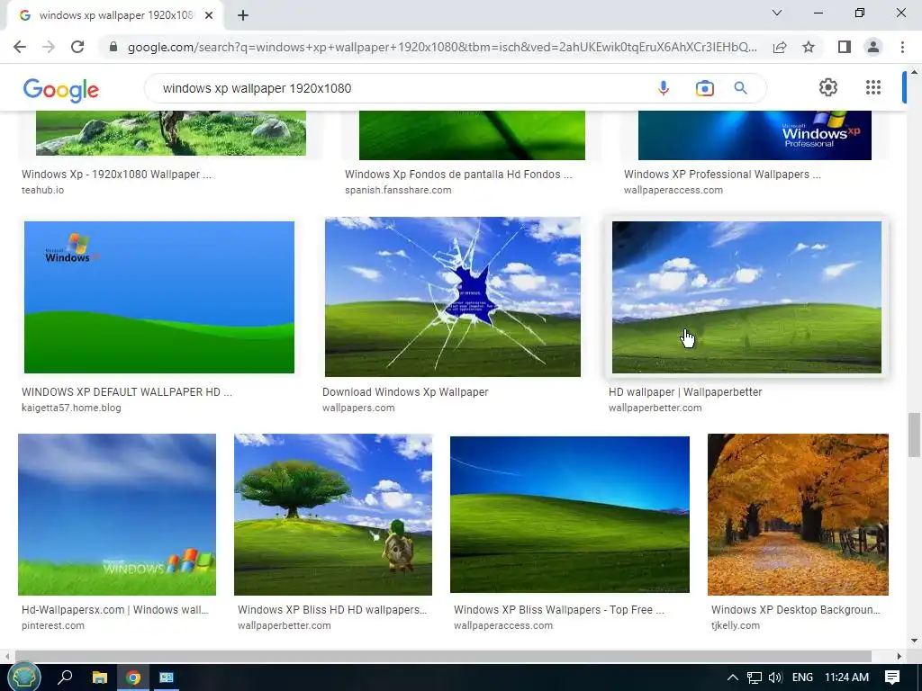This screenshot has width=922, height=691.
Task: Reload the current page
Action: 77,47
